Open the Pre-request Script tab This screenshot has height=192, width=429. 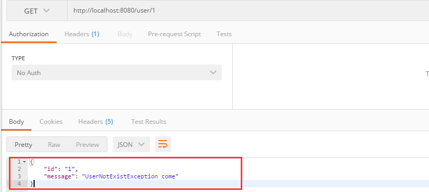pos(174,34)
